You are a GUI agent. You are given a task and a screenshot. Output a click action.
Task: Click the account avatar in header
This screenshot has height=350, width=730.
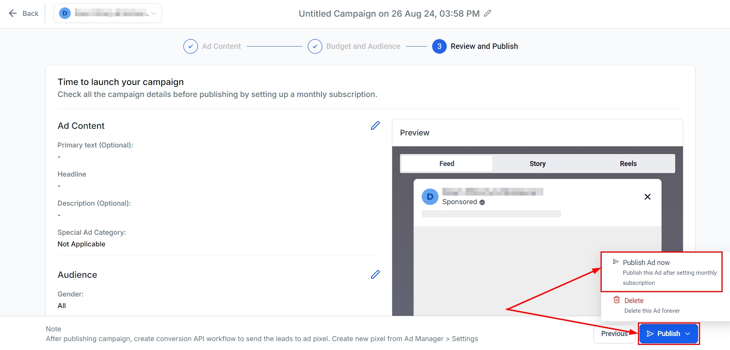[x=65, y=14]
